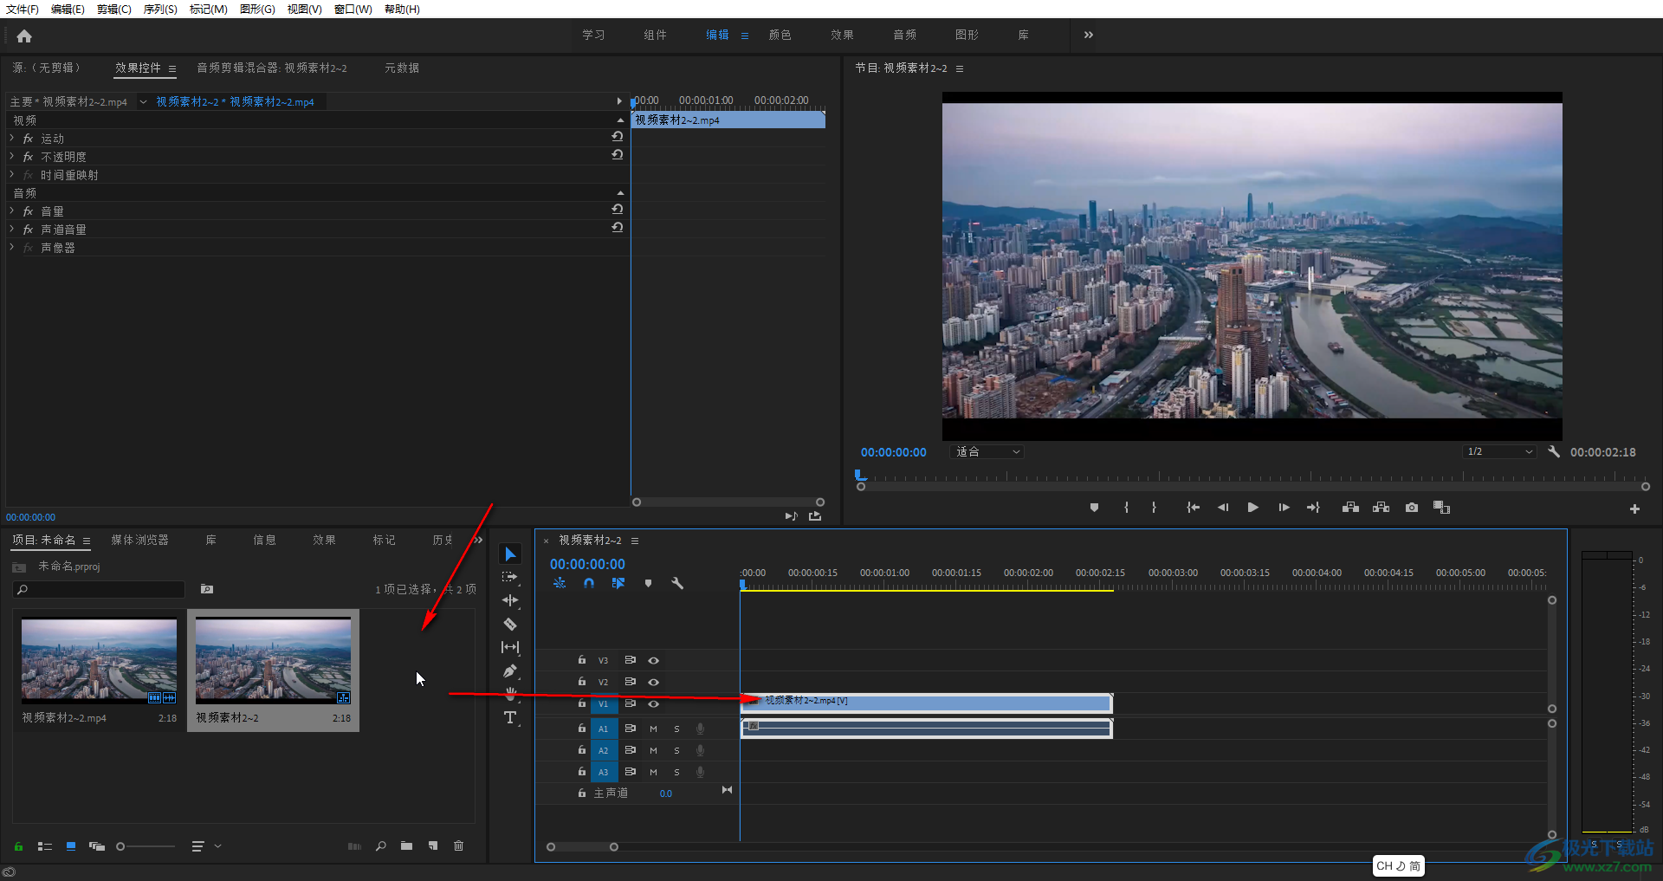Image resolution: width=1663 pixels, height=881 pixels.
Task: Select the Track Select Forward tool
Action: tap(510, 577)
